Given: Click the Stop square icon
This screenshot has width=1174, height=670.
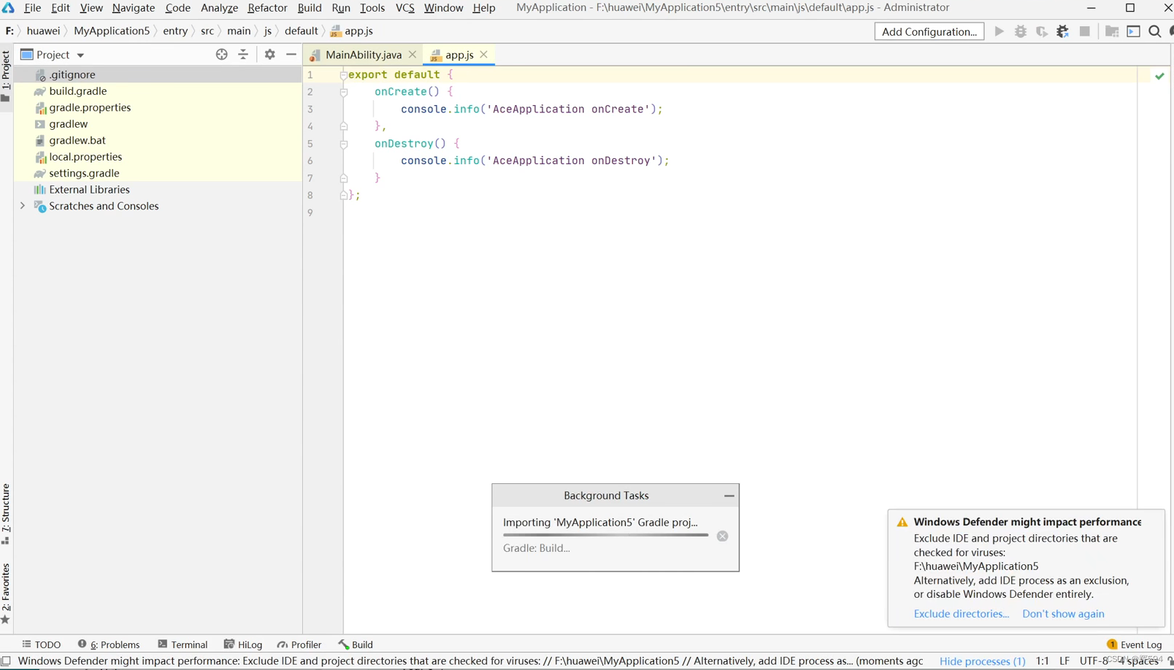Looking at the screenshot, I should (1085, 31).
